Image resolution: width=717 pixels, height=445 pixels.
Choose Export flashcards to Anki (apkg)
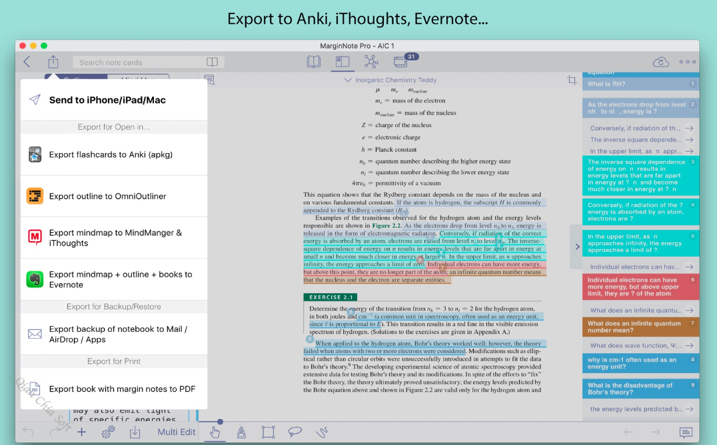[x=111, y=155]
